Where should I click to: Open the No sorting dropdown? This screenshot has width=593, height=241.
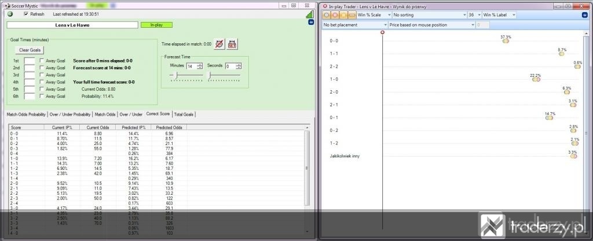pos(430,15)
